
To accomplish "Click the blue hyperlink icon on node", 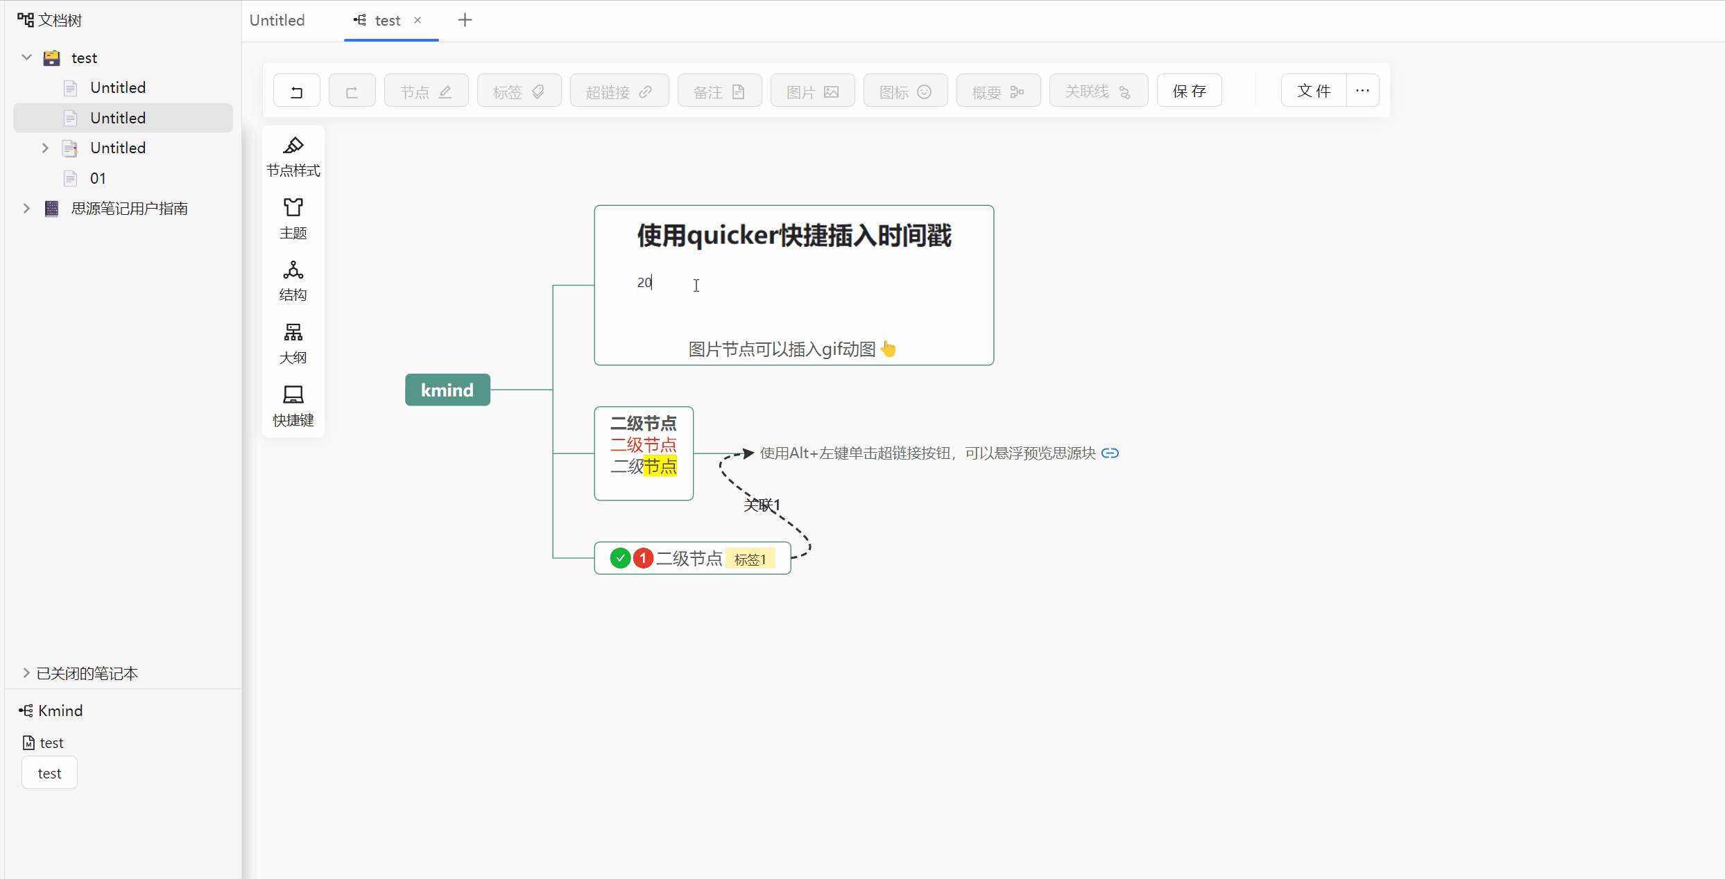I will tap(1110, 453).
